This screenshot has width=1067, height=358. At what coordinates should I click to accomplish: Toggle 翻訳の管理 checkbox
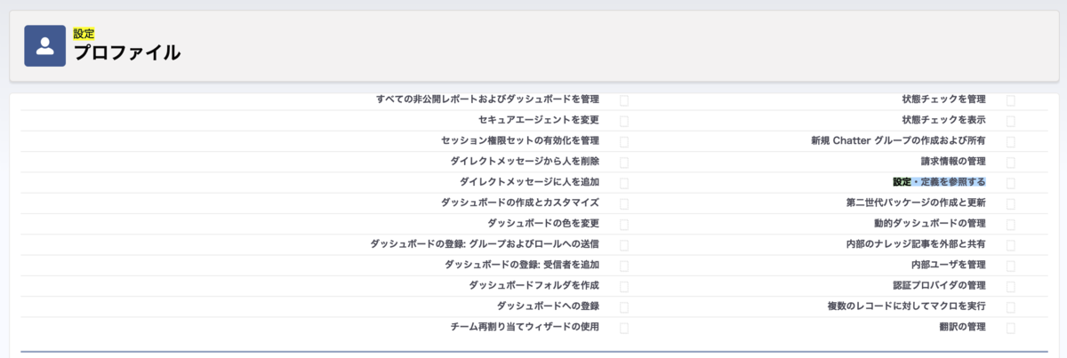click(1011, 328)
